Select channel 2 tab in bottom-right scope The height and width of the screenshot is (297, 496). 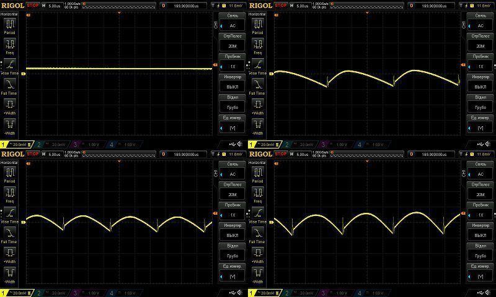tap(300, 293)
